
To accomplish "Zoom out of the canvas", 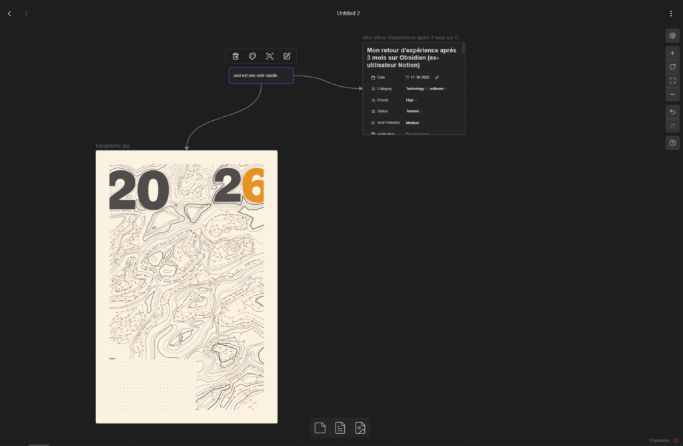I will point(672,95).
